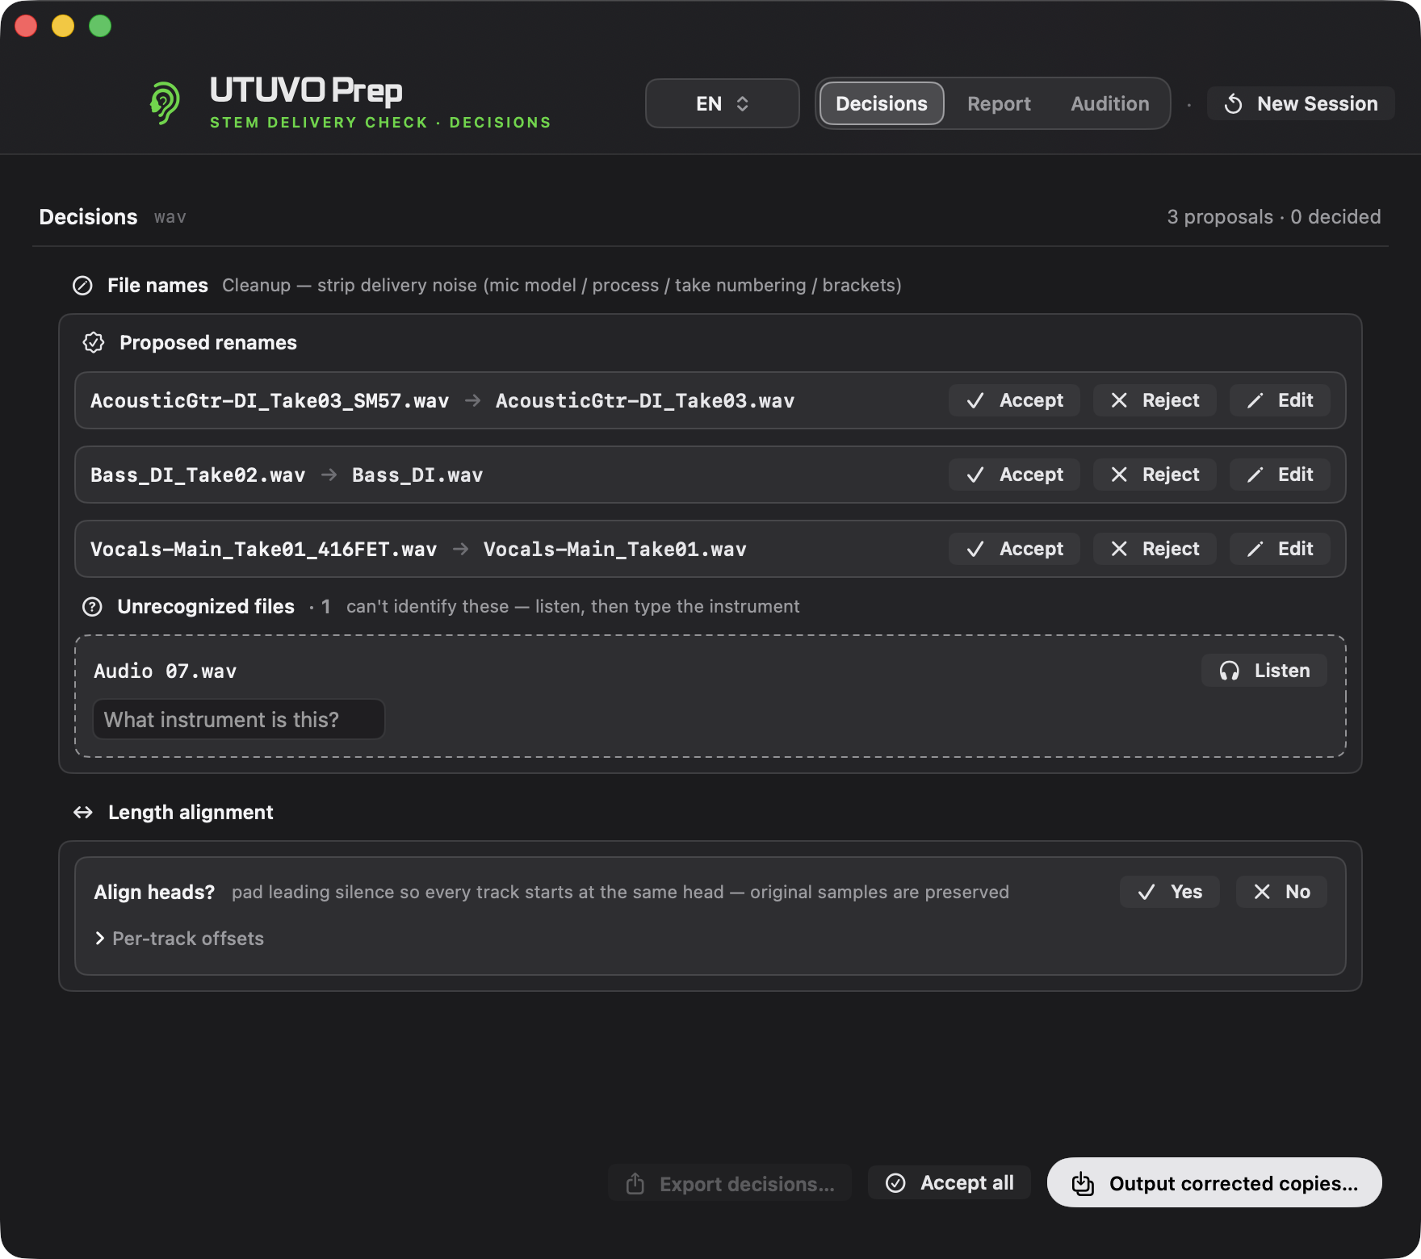Click source filename Bass_DI_Take02.wav
This screenshot has height=1259, width=1421.
click(198, 475)
